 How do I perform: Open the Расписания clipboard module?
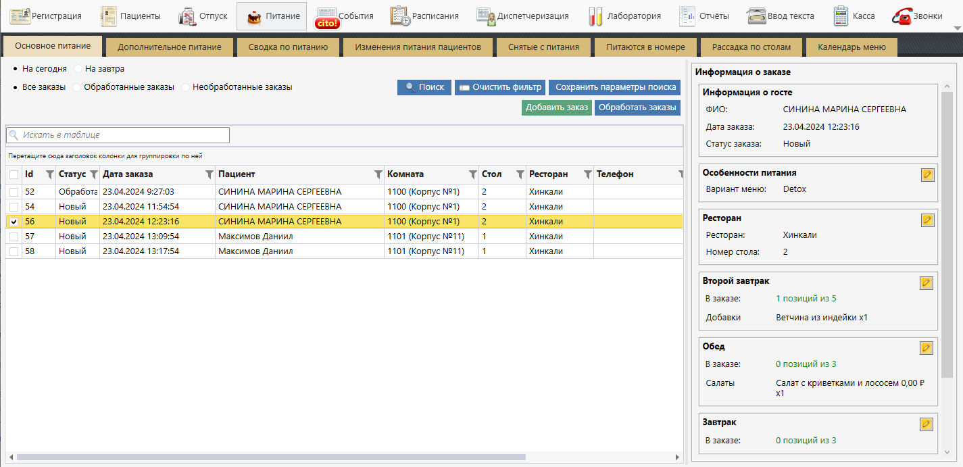click(424, 16)
